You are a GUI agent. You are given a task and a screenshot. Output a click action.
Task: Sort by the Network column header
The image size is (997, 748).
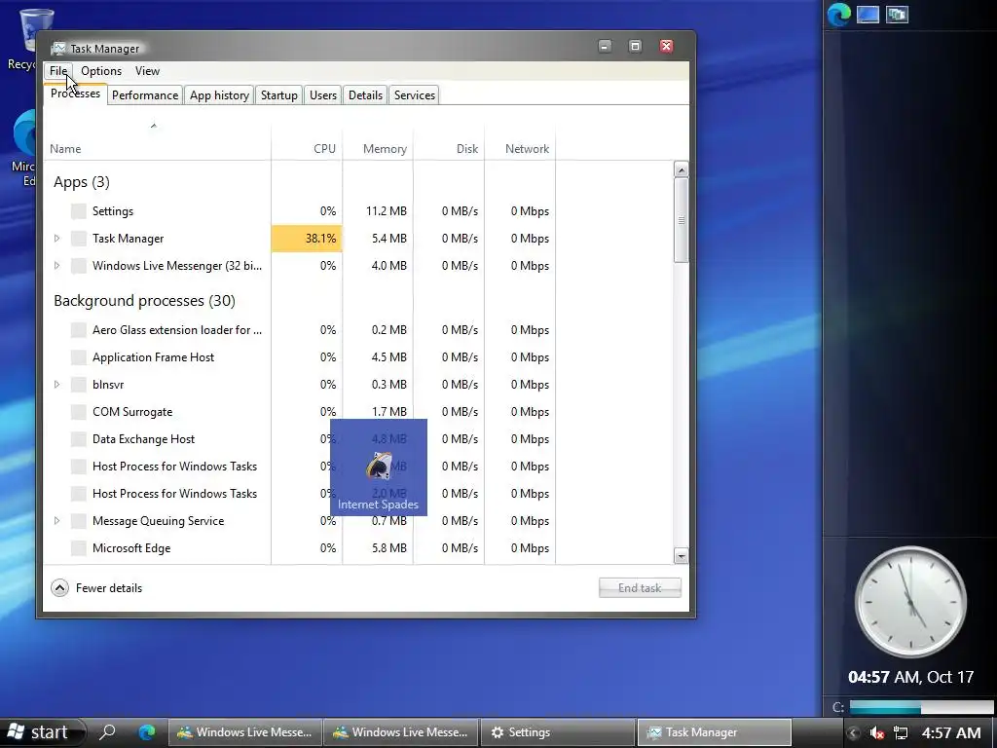tap(527, 149)
